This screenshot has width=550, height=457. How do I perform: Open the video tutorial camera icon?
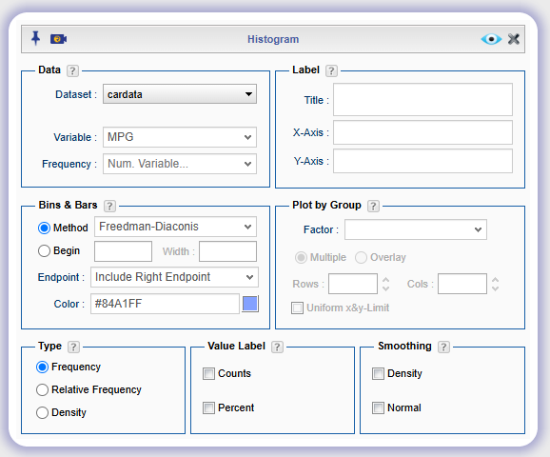(58, 39)
